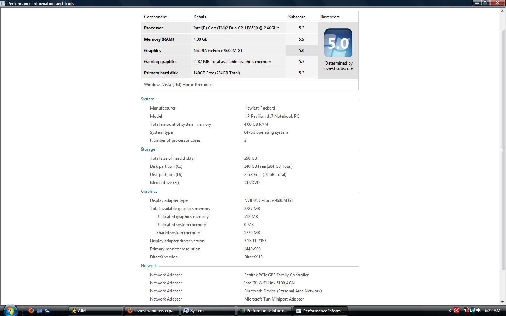
Task: Click the 'Hewlett-Packard' manufacturer value
Action: click(x=260, y=108)
